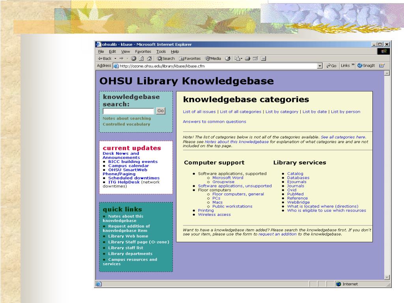Viewport: 404px width, 303px height.
Task: Click List of all issues link
Action: (x=199, y=112)
